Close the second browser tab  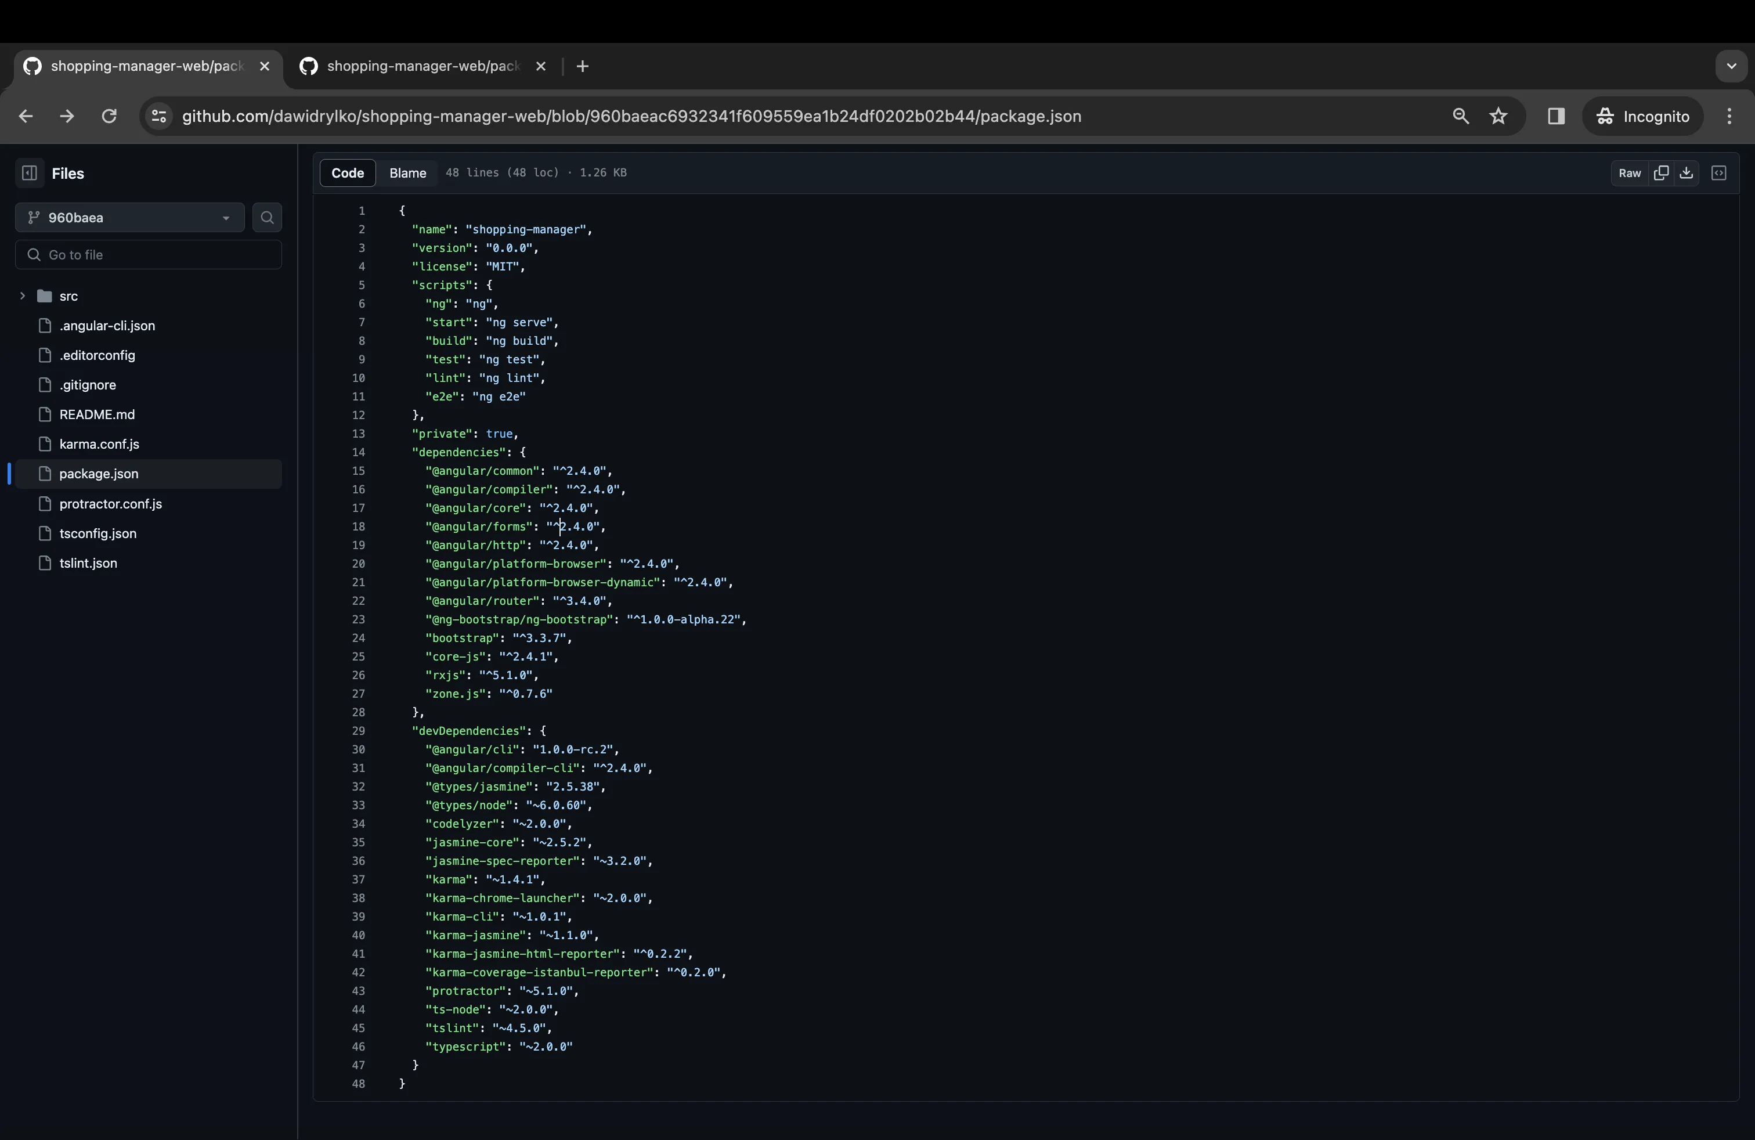pyautogui.click(x=540, y=66)
